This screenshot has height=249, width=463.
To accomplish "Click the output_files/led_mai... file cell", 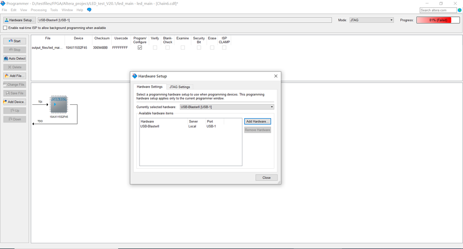I will point(47,48).
